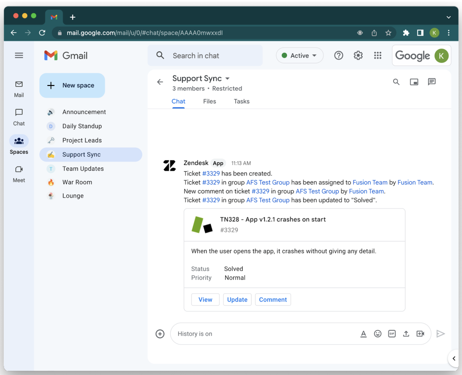462x375 pixels.
Task: Open the browser tab search dropdown
Action: [449, 17]
